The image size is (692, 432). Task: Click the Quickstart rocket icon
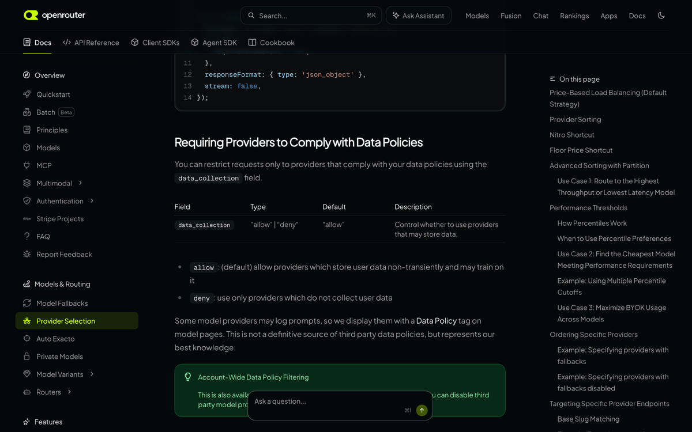pos(27,94)
